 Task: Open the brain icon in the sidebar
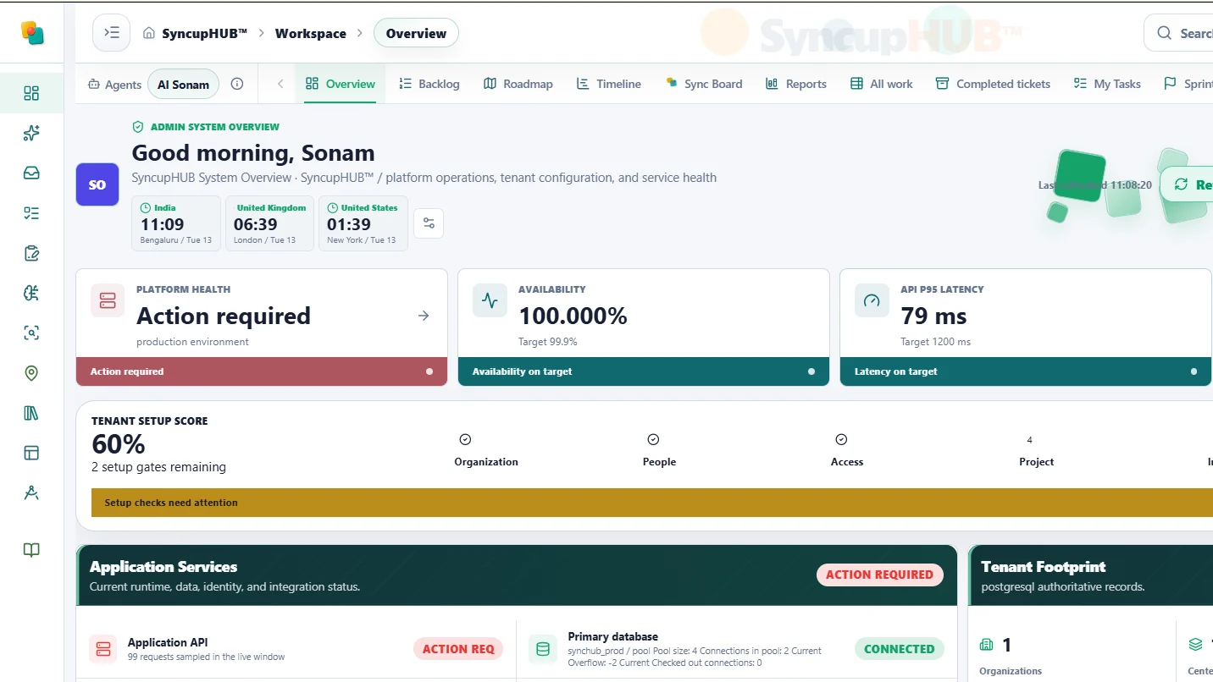[x=31, y=293]
